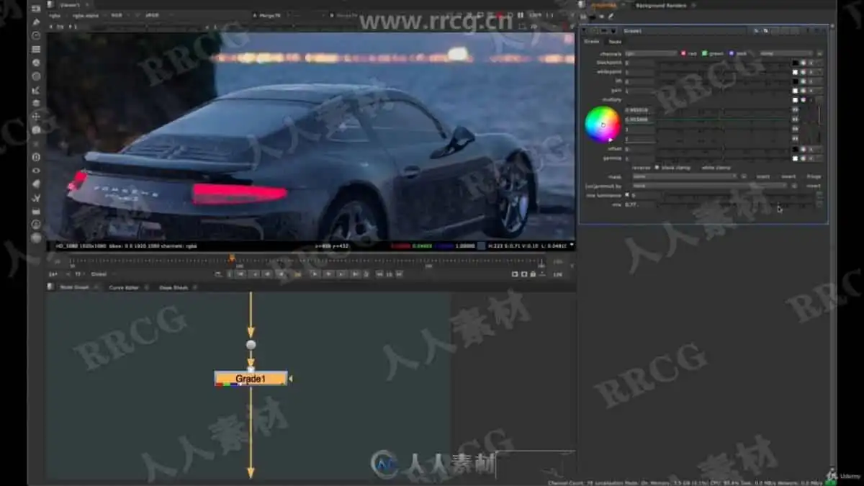Select the Grade1 node in Node Graph
The height and width of the screenshot is (486, 864).
251,379
